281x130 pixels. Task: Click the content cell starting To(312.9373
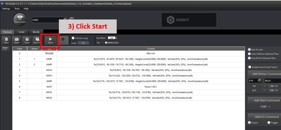pyautogui.click(x=151, y=59)
